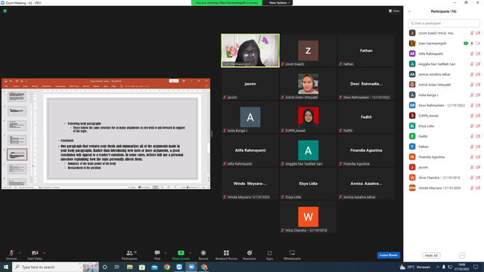Select zoom baa02 video tile

(x=308, y=51)
